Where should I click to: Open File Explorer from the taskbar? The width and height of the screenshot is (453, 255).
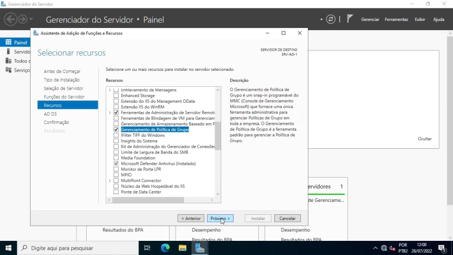(182, 248)
